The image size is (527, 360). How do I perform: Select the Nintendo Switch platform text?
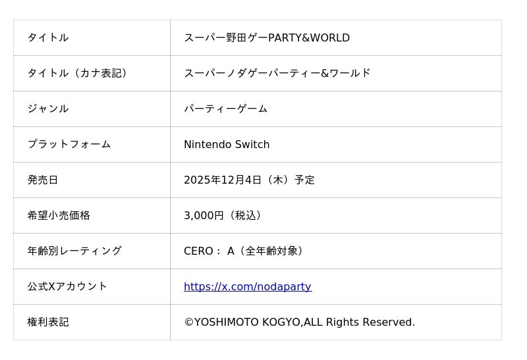pyautogui.click(x=227, y=145)
